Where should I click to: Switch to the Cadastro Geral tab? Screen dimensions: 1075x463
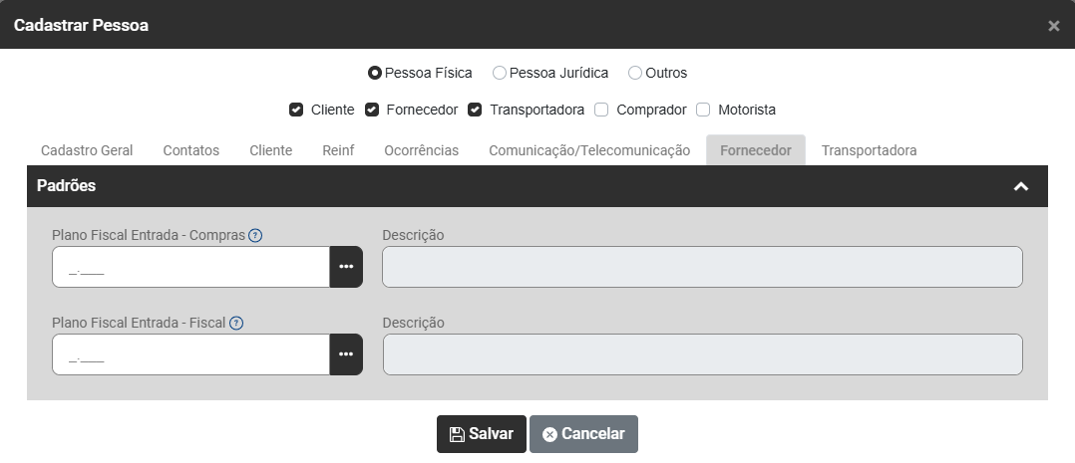click(x=87, y=150)
